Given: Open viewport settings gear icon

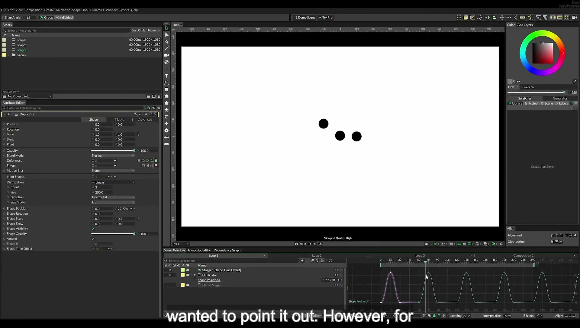Looking at the screenshot, I should 501,244.
